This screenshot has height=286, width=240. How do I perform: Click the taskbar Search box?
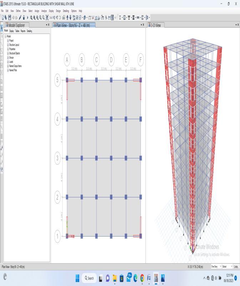pyautogui.click(x=89, y=278)
